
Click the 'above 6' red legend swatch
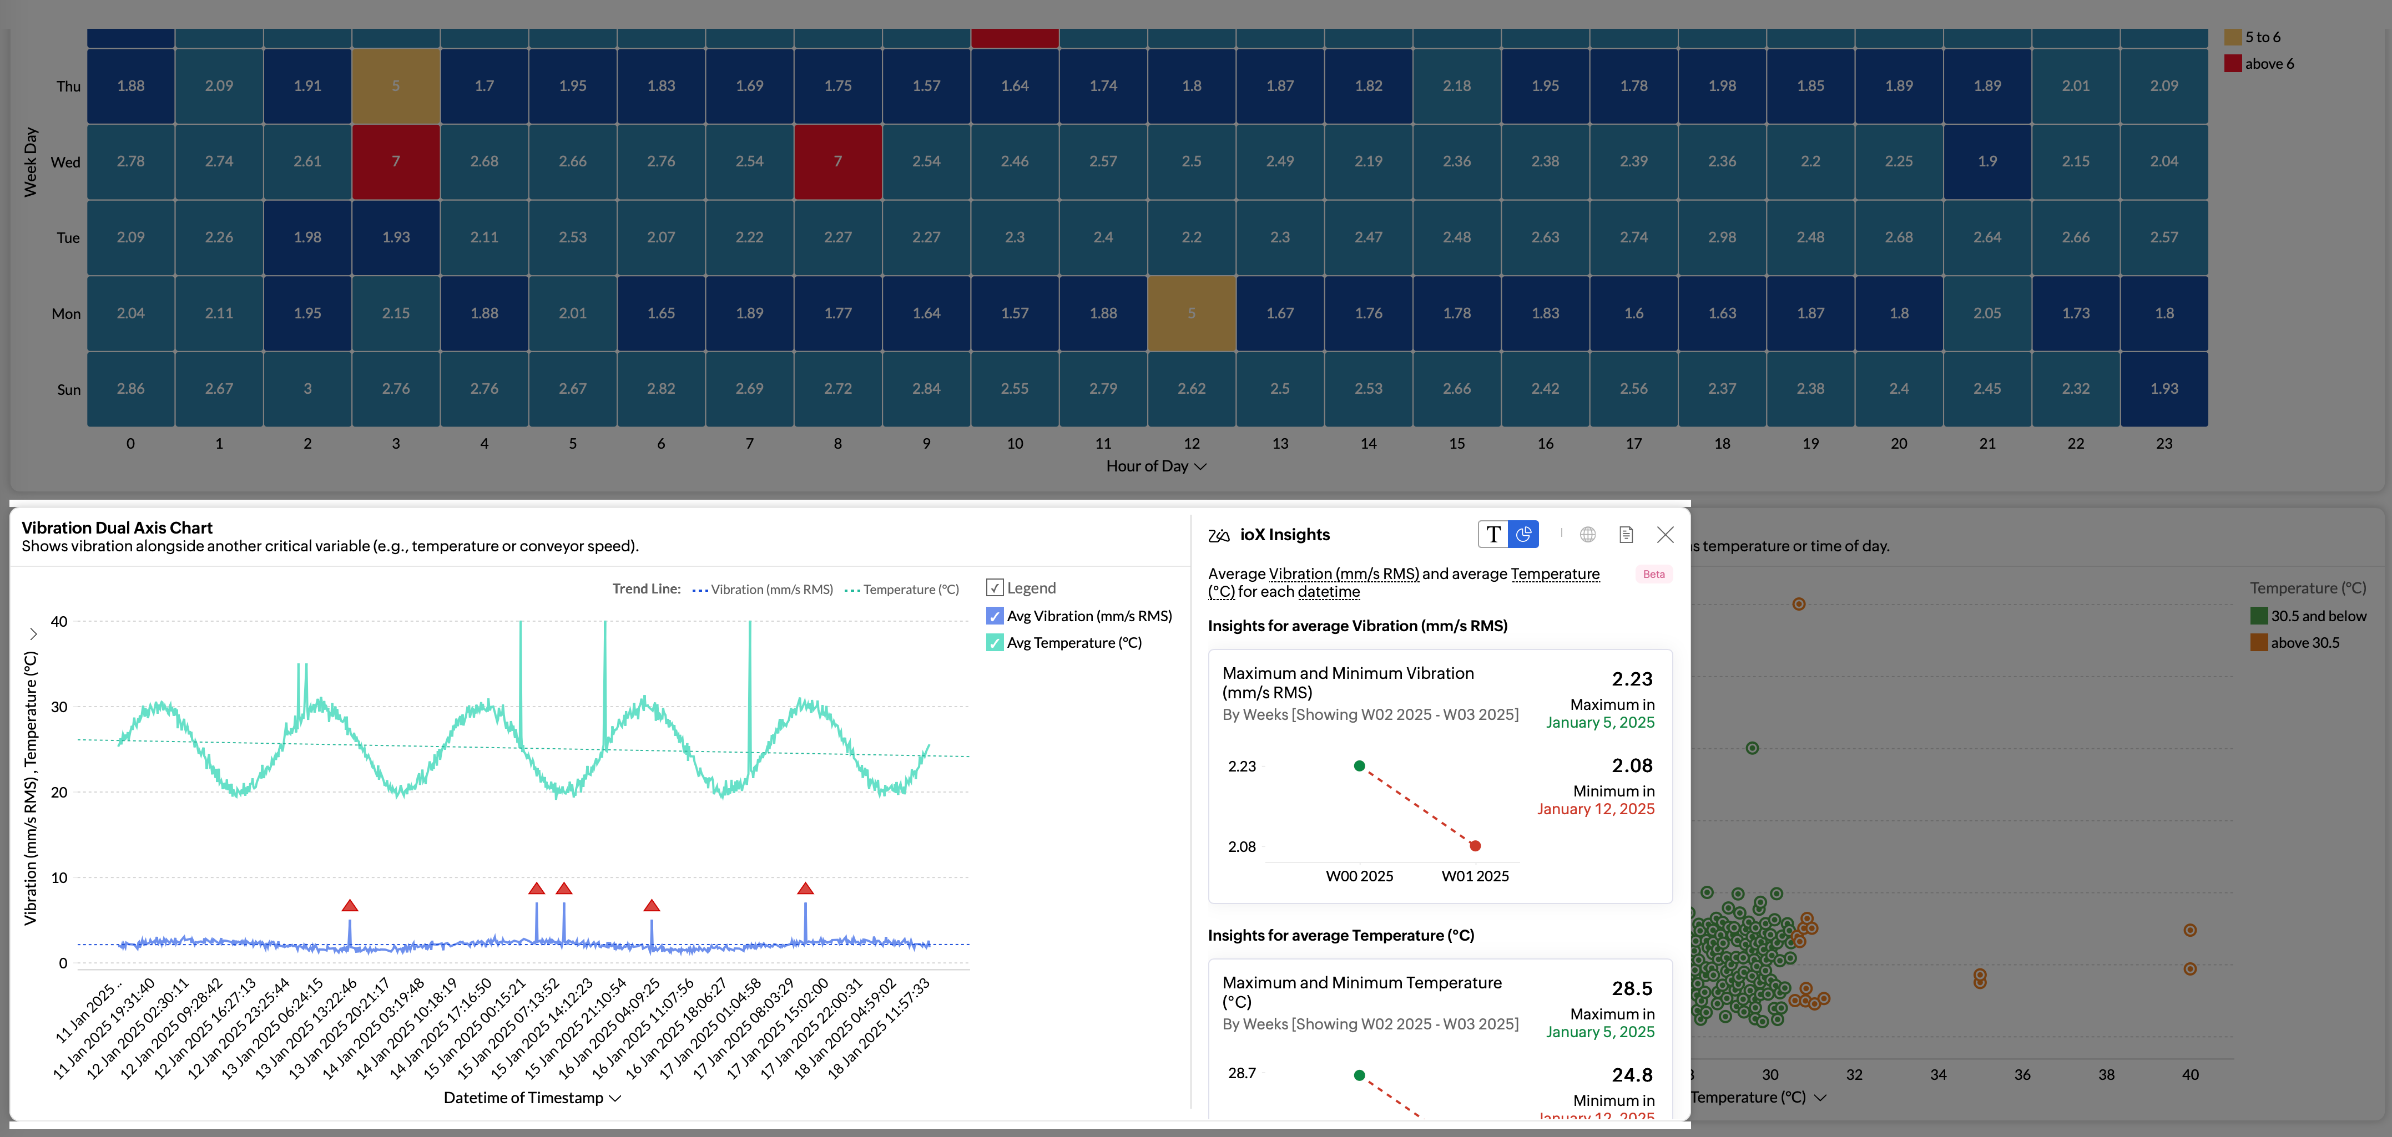[x=2233, y=64]
